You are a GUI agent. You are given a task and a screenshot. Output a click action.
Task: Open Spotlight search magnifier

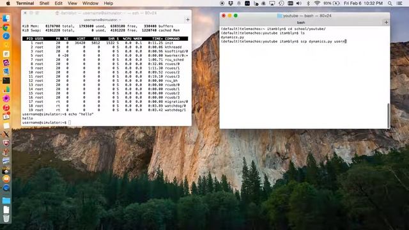[x=390, y=3]
